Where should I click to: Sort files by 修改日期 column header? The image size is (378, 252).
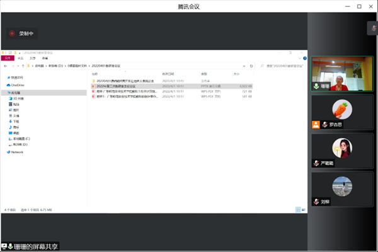pos(168,74)
